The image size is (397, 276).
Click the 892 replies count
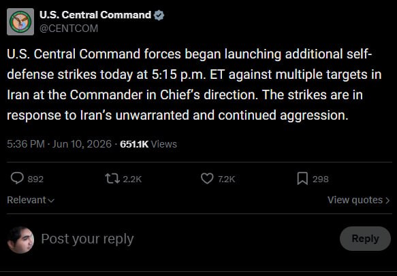point(35,179)
